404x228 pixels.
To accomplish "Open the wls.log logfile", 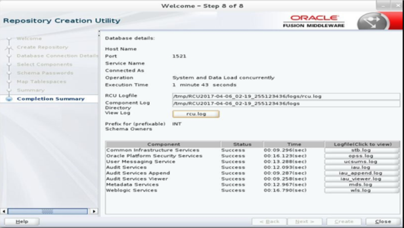I will (x=361, y=190).
